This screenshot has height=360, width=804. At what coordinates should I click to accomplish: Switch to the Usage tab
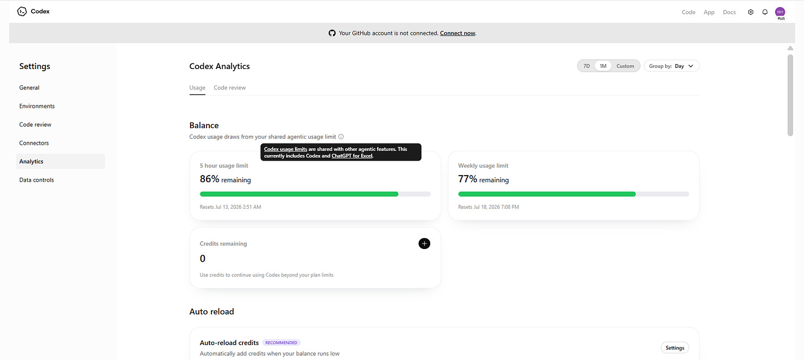[x=197, y=88]
